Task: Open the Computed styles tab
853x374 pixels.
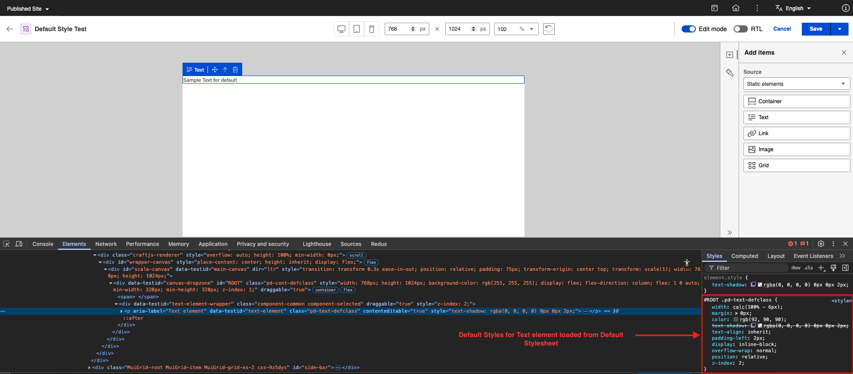Action: 744,256
